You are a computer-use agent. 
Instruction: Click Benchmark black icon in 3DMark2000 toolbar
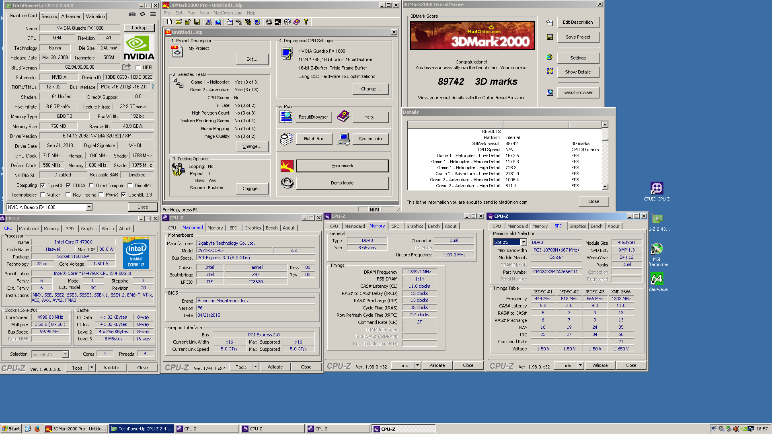click(x=278, y=22)
